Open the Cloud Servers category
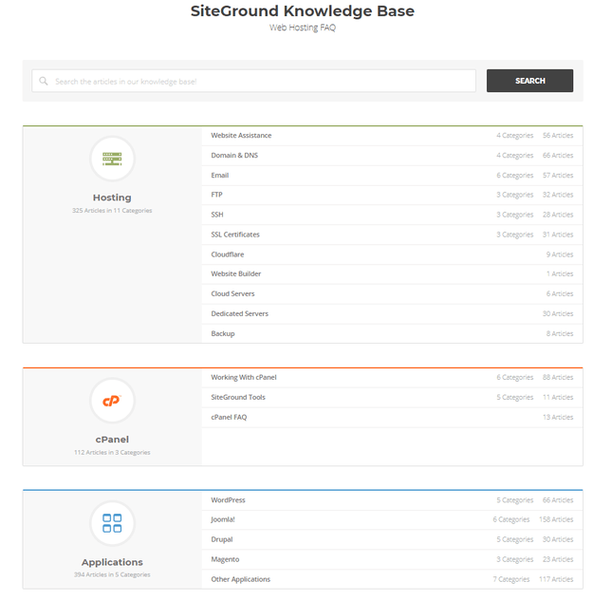This screenshot has width=612, height=601. click(232, 293)
